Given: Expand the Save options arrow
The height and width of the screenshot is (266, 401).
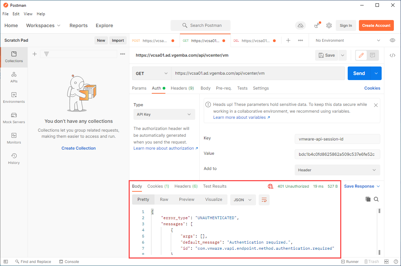Looking at the screenshot, I should click(x=343, y=55).
